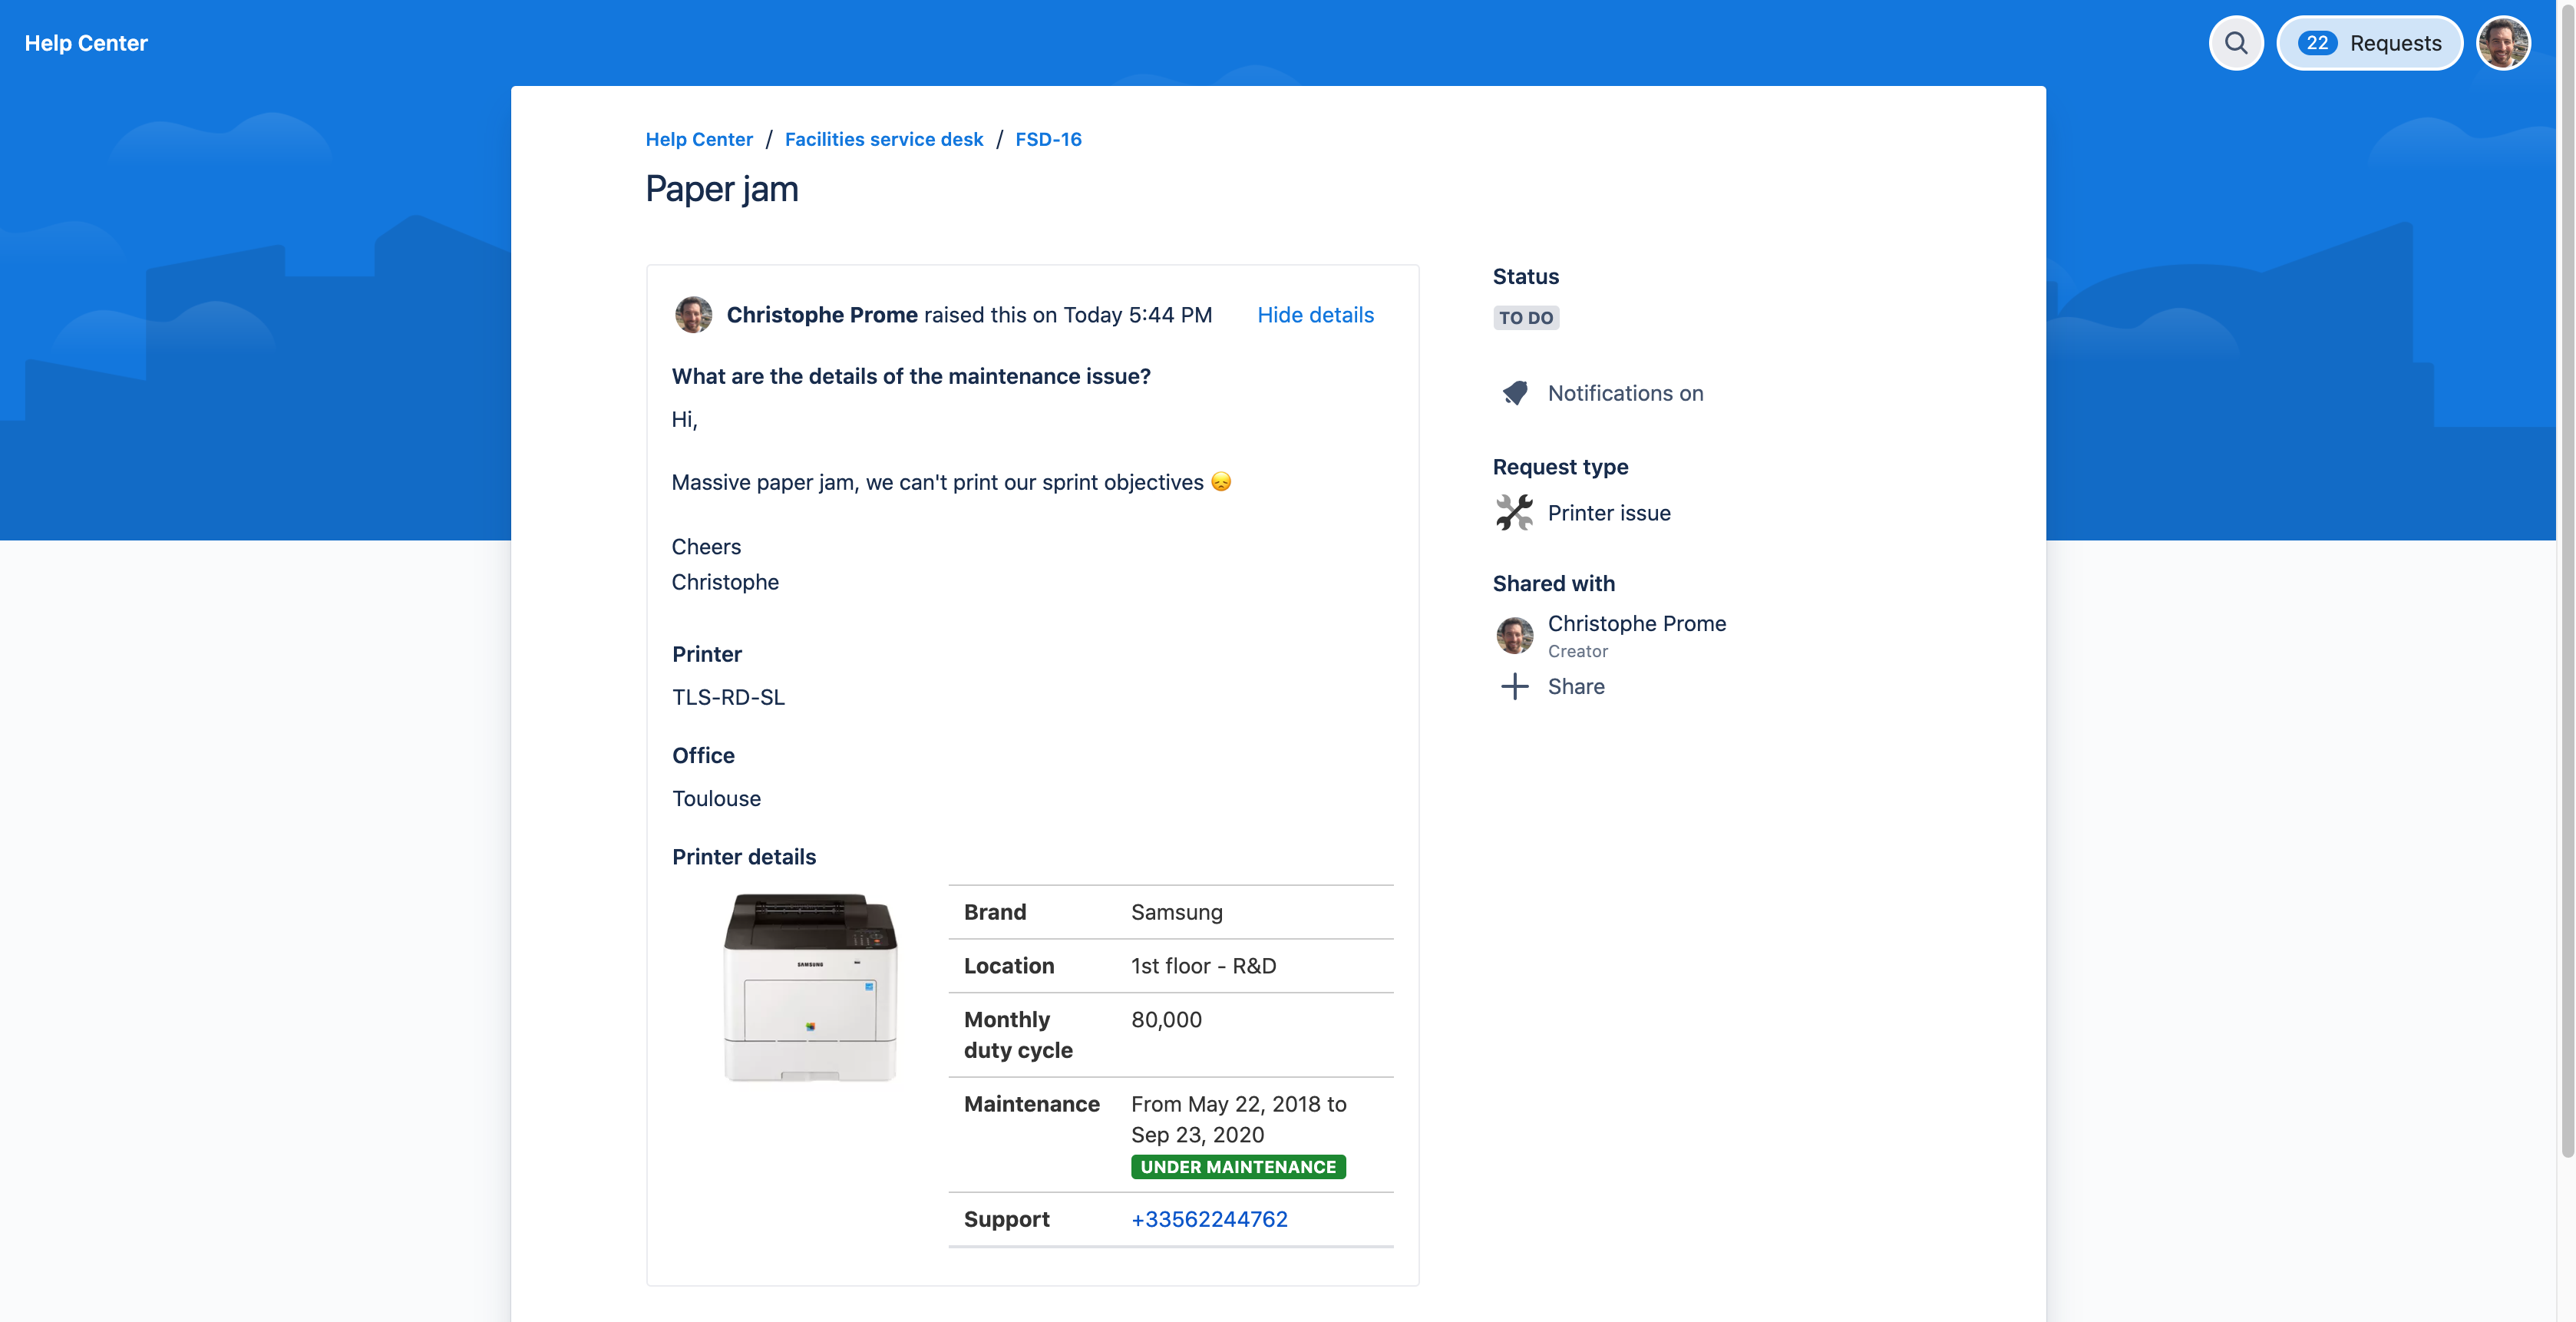2576x1322 pixels.
Task: Open Facilities service desk breadcrumb
Action: [883, 139]
